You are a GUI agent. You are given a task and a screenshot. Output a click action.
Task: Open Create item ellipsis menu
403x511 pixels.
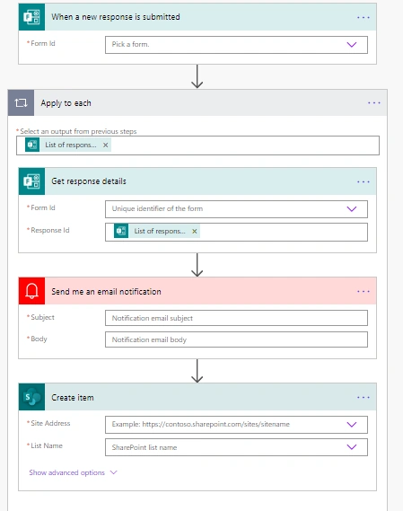coord(364,397)
